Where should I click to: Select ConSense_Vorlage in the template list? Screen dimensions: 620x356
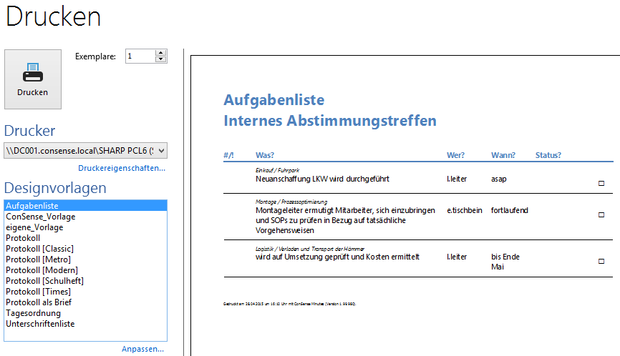click(x=40, y=217)
